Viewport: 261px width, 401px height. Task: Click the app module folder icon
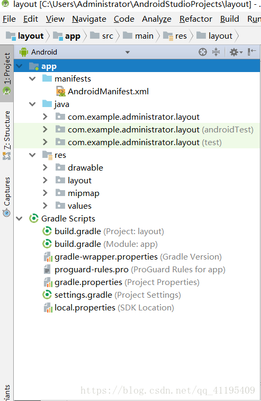pyautogui.click(x=34, y=67)
